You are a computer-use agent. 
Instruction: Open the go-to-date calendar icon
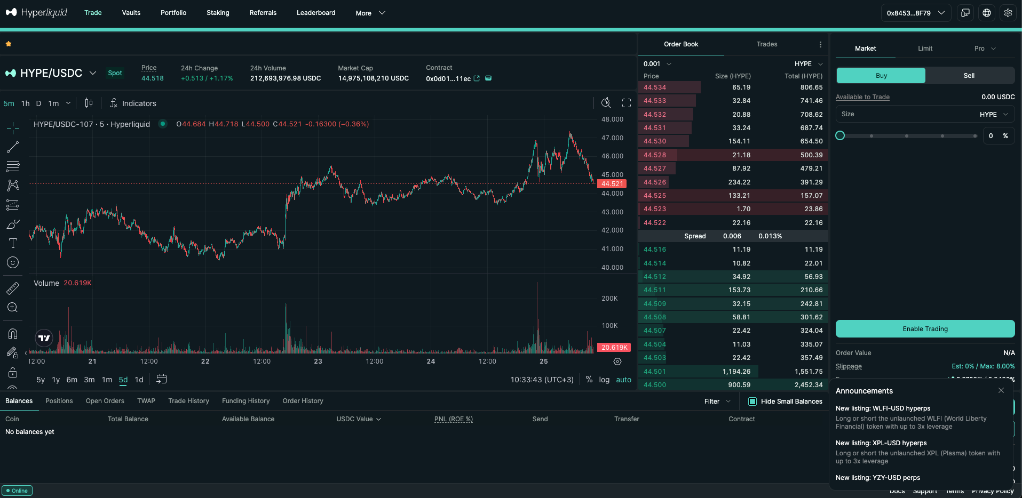[x=162, y=379]
